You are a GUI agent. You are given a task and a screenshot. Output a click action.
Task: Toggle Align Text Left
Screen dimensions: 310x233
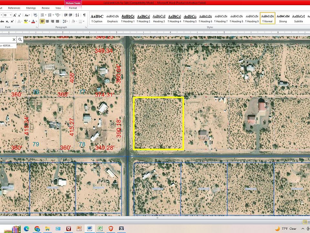[42, 21]
